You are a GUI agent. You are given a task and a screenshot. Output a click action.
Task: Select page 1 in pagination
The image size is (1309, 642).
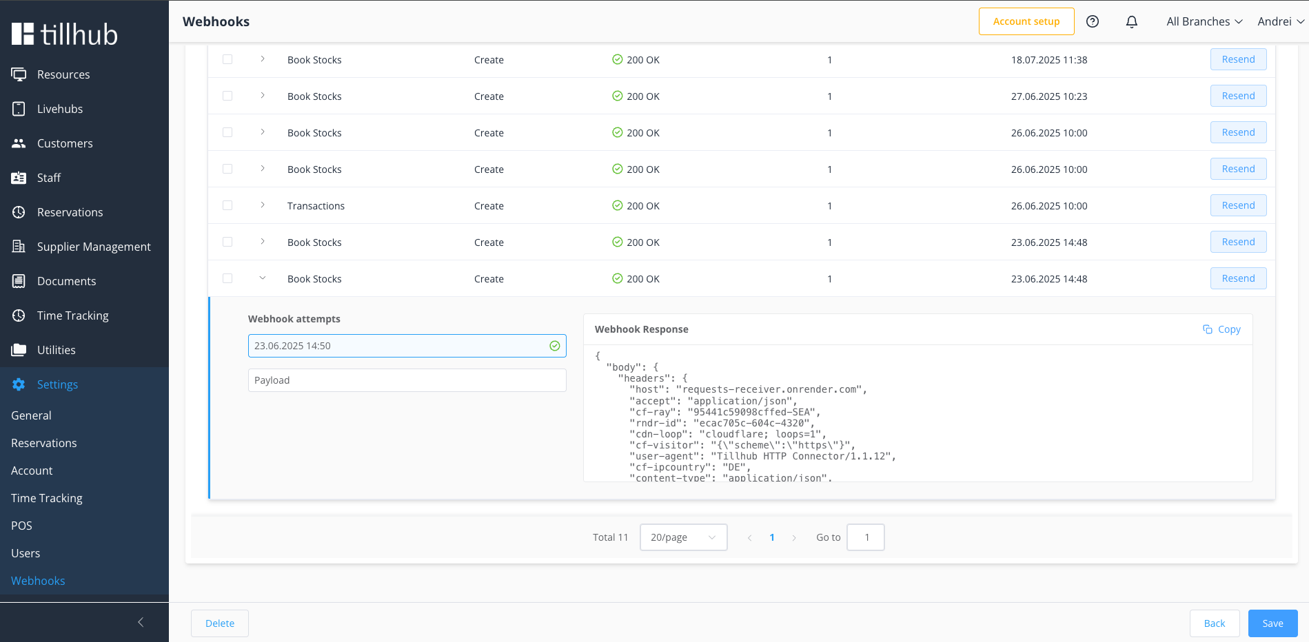click(x=772, y=537)
